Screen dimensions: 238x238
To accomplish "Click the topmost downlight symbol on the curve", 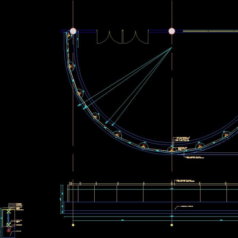I will (69, 36).
